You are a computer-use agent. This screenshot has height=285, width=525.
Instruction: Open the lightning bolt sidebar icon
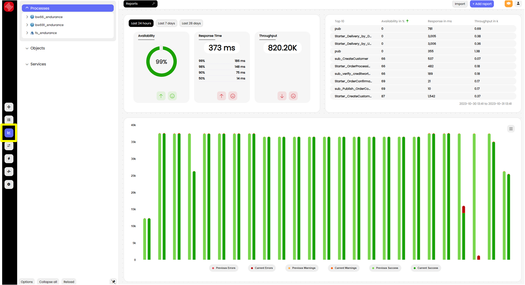9,159
